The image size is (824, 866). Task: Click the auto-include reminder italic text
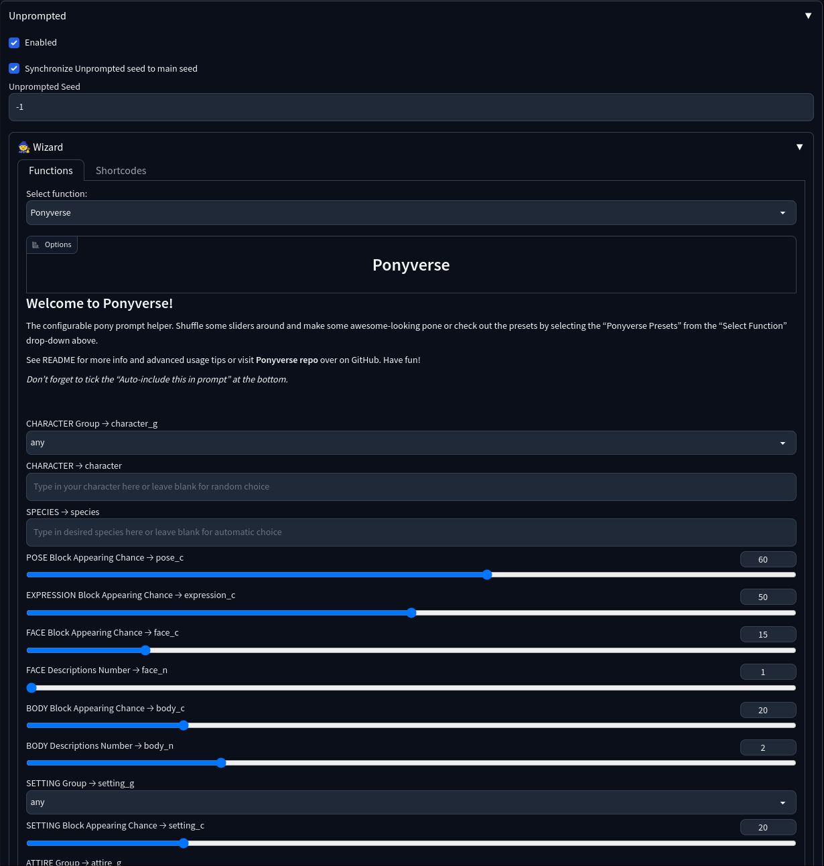(x=157, y=379)
